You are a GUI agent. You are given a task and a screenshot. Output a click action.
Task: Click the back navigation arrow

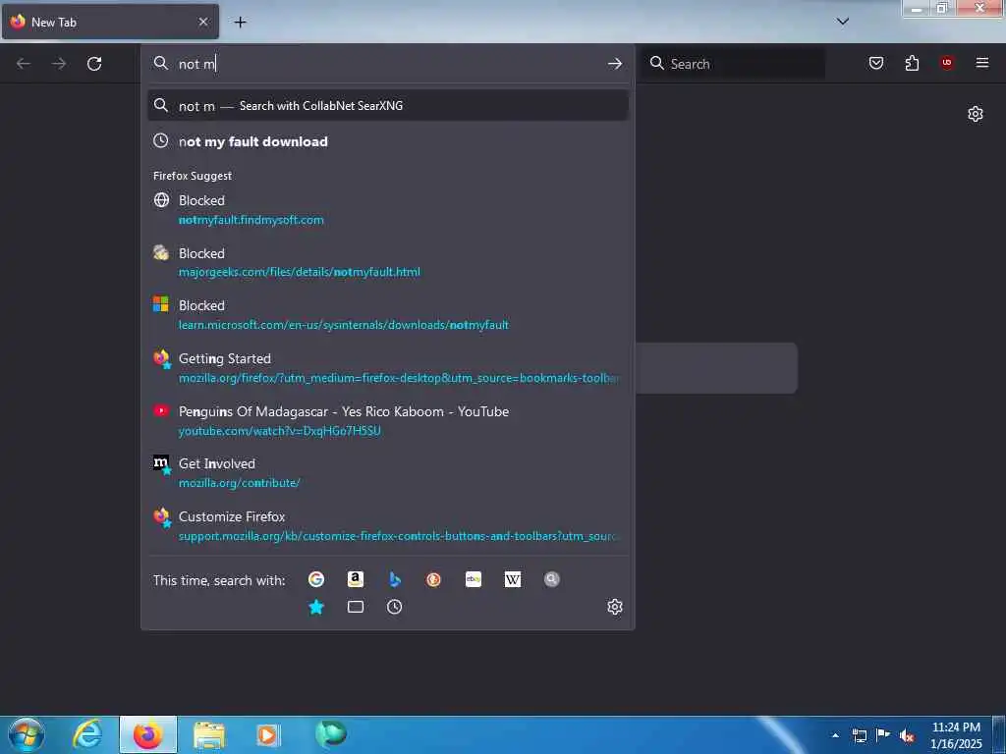click(x=24, y=64)
